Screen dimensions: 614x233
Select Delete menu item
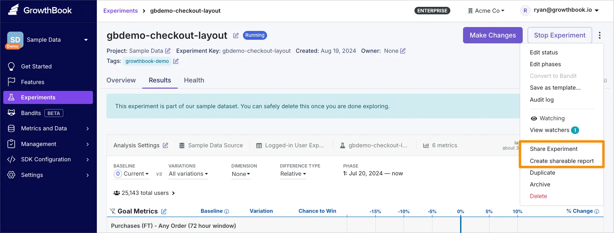[538, 196]
